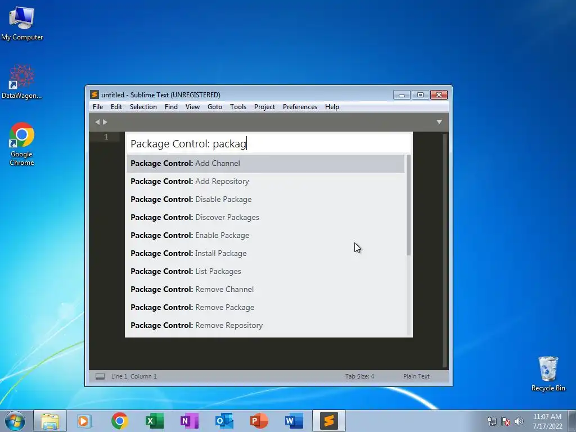The height and width of the screenshot is (432, 576).
Task: Select Package Control: Disable Package
Action: point(265,200)
